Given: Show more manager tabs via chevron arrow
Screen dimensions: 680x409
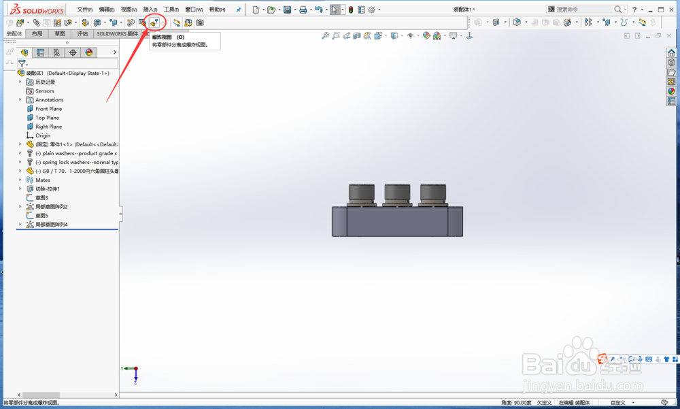Looking at the screenshot, I should coord(114,52).
